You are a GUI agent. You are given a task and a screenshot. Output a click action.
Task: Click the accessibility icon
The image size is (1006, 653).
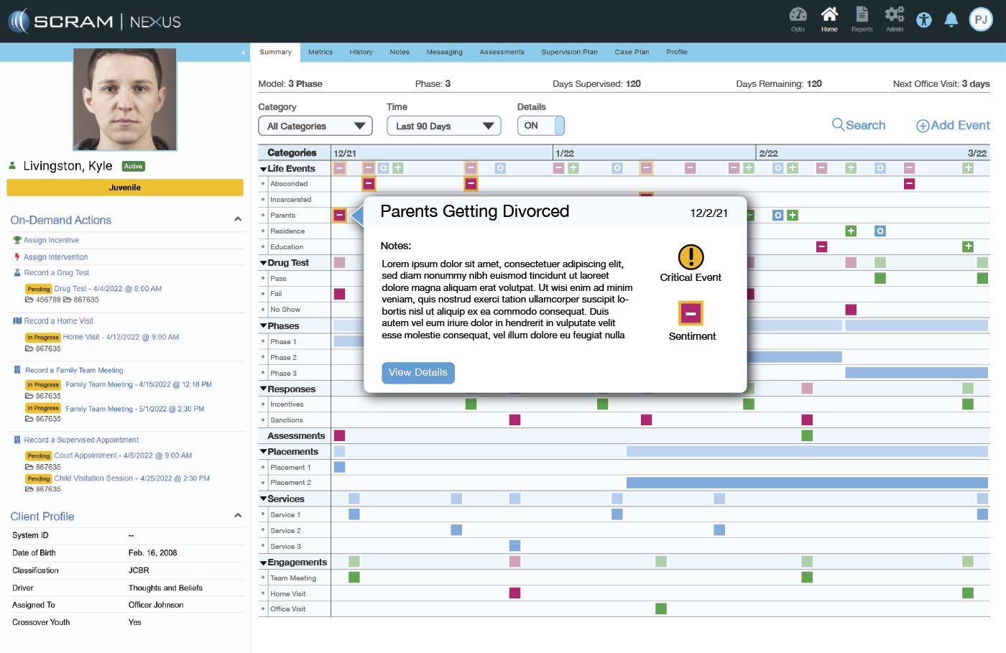pos(924,20)
